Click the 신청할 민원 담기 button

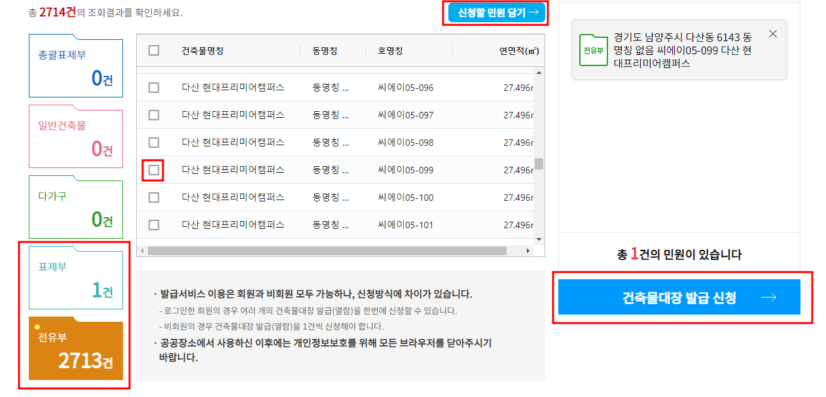click(x=495, y=13)
